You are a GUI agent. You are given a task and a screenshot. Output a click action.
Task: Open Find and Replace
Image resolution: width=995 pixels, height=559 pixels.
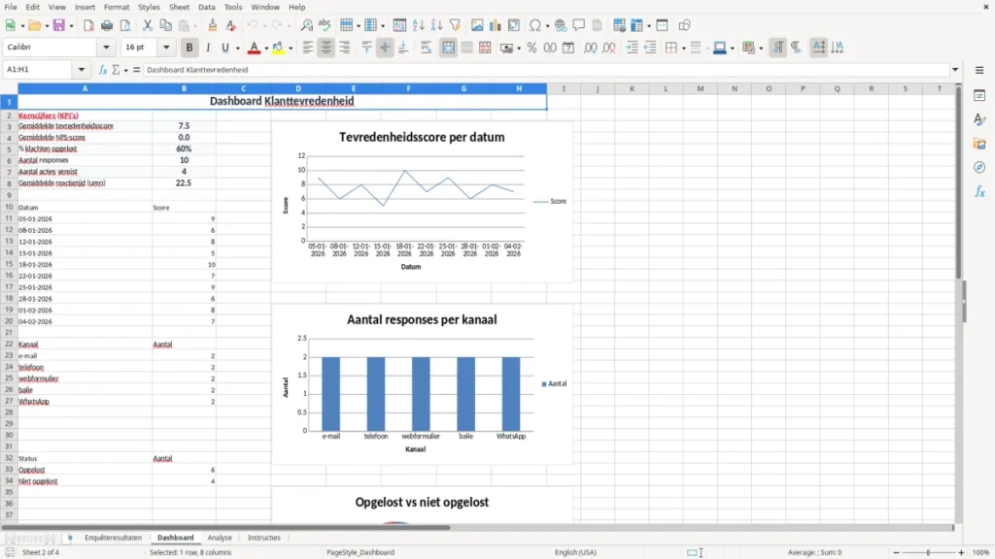(306, 25)
